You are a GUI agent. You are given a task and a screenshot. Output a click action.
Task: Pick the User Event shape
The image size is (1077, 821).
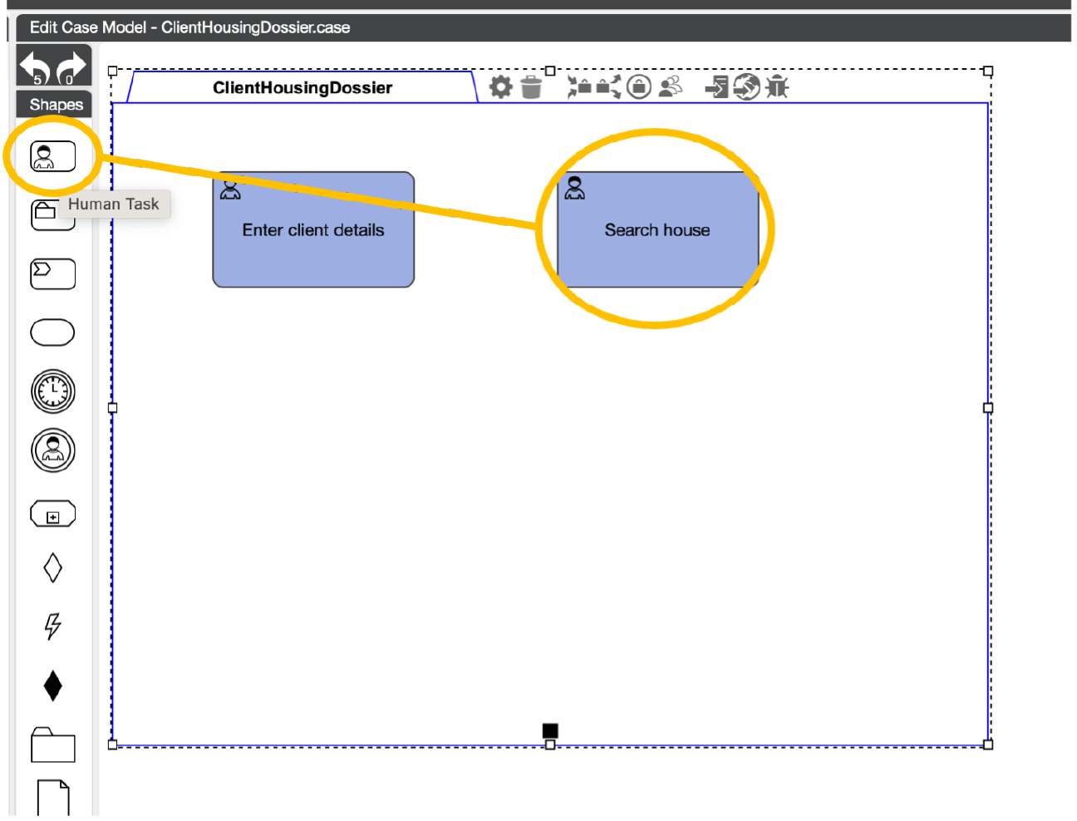pos(52,450)
